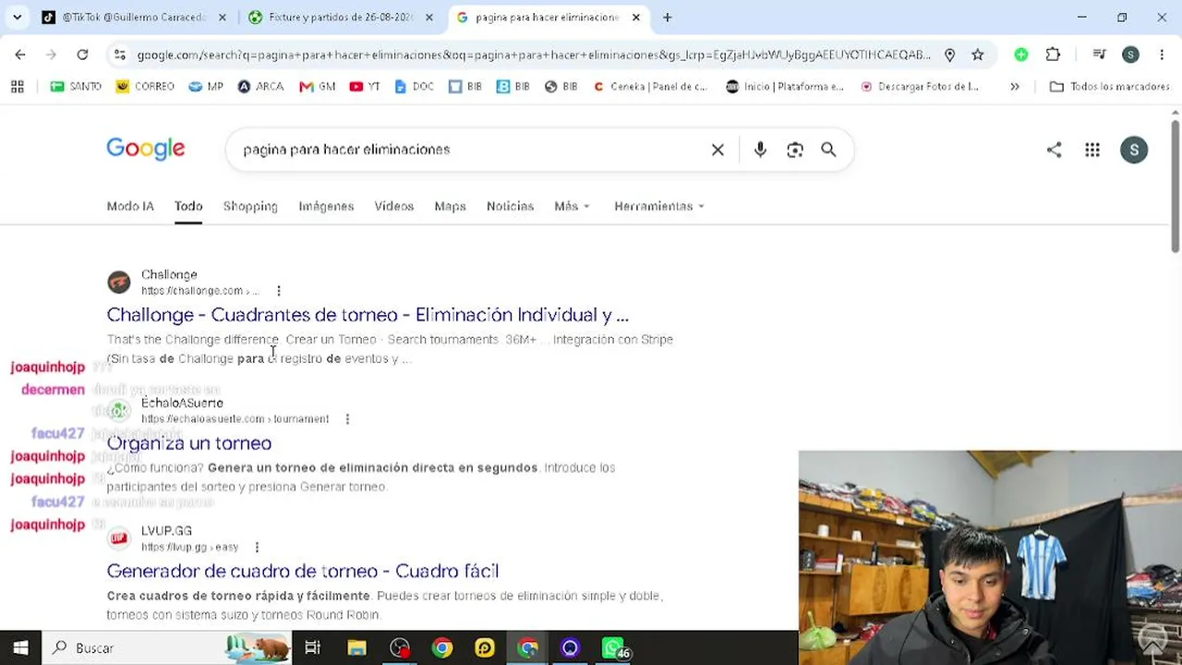Switch to the Modo IA tab
The height and width of the screenshot is (665, 1182).
[130, 206]
